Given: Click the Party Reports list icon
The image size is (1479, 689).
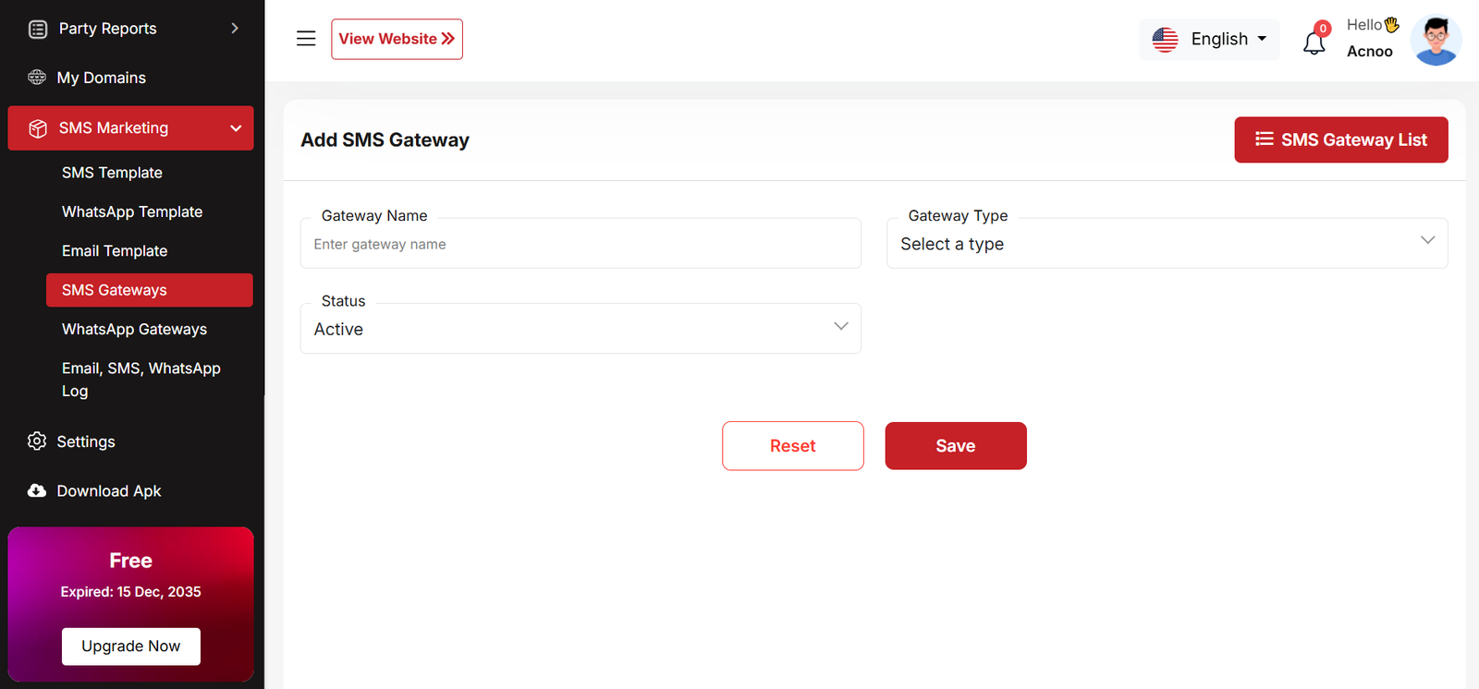Looking at the screenshot, I should pyautogui.click(x=38, y=30).
